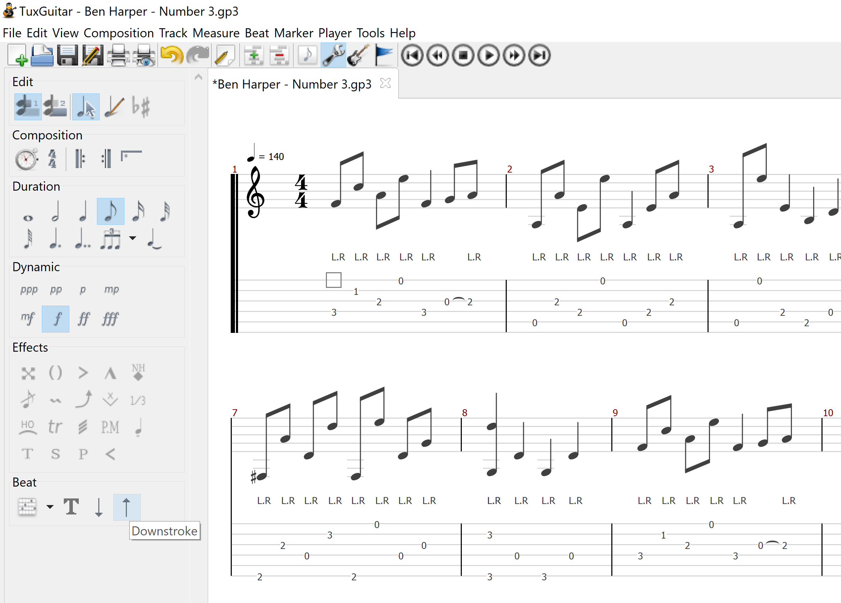Apply the Trill effect

tap(55, 427)
